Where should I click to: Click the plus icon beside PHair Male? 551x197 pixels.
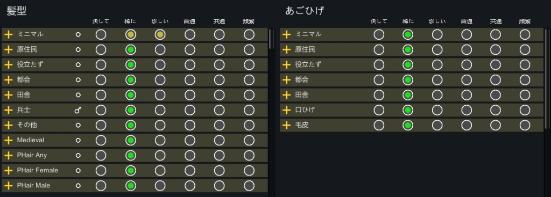(x=9, y=185)
